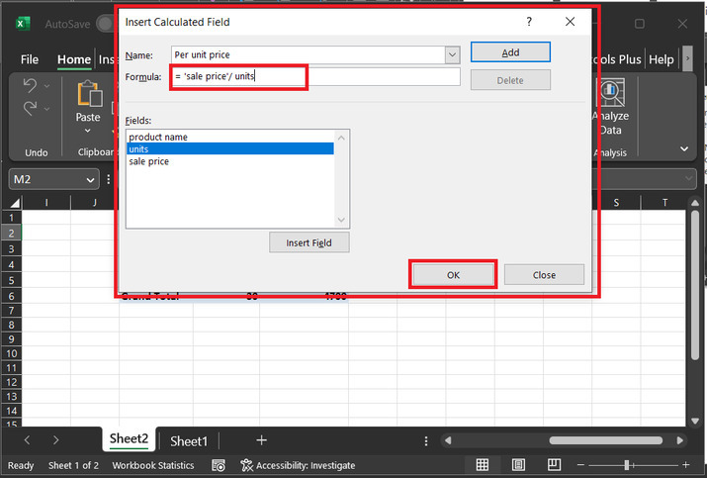Viewport: 707px width, 478px height.
Task: Click Accessibility: Investigate status item
Action: (x=298, y=465)
